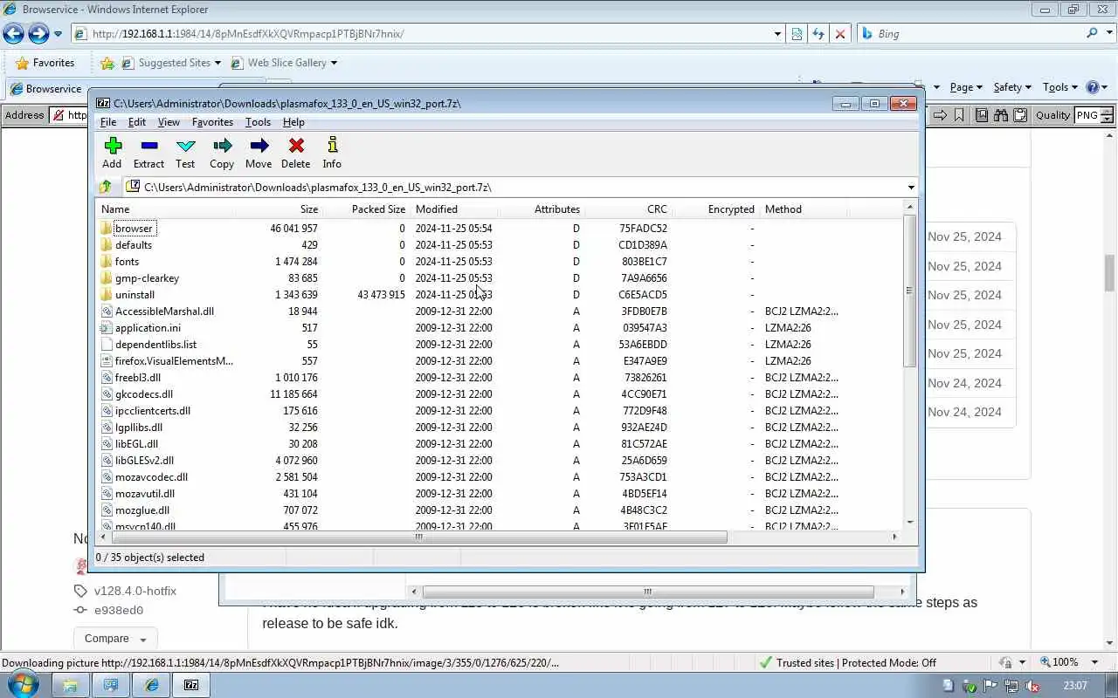Click Internet Explorer Forward arrow

[38, 34]
